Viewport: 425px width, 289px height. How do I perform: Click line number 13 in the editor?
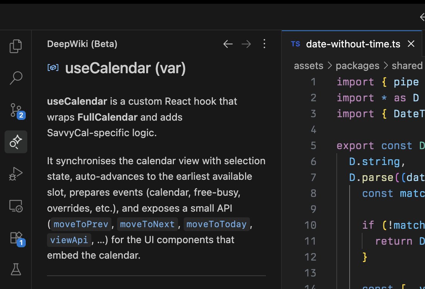point(310,273)
